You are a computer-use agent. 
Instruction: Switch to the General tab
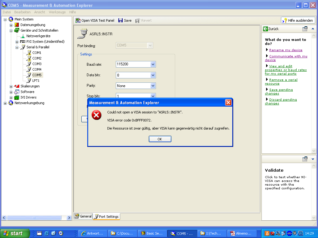[83, 216]
